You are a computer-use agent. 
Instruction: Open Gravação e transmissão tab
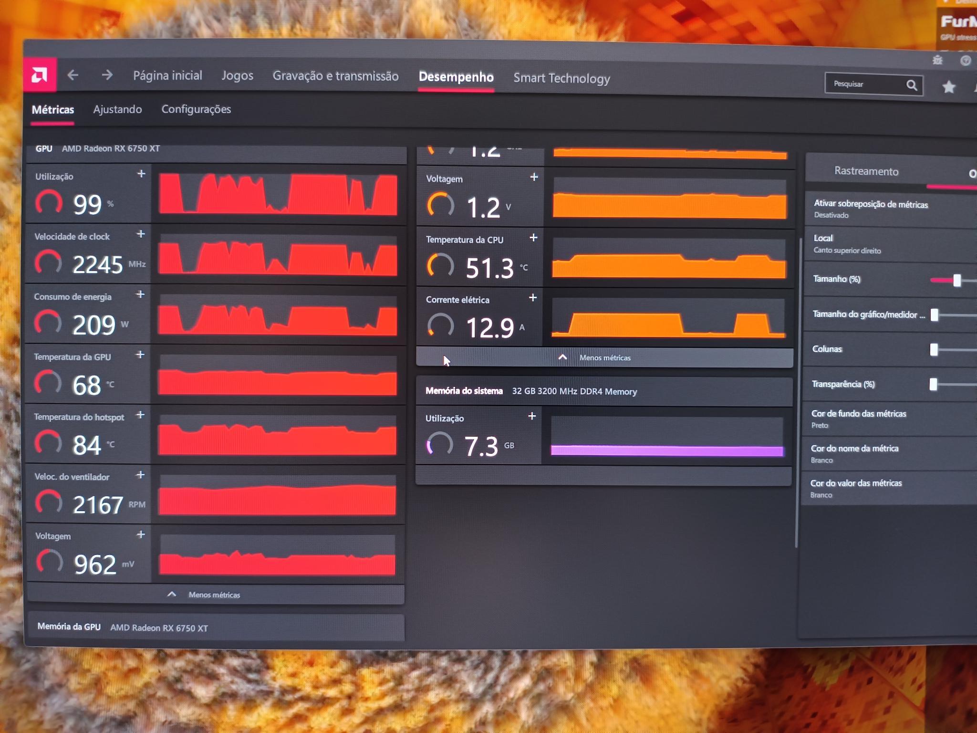335,76
